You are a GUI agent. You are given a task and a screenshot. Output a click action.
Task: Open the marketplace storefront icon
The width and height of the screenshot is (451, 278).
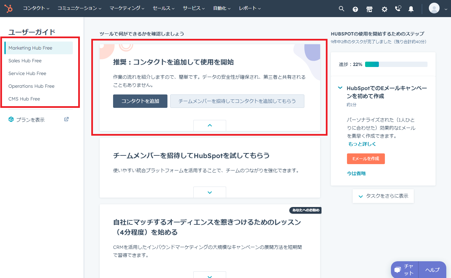point(369,9)
